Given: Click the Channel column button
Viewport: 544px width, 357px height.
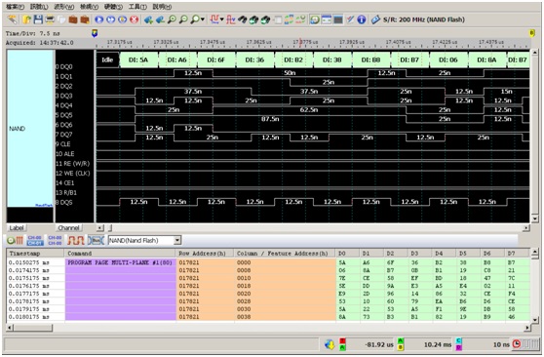Looking at the screenshot, I should (68, 228).
